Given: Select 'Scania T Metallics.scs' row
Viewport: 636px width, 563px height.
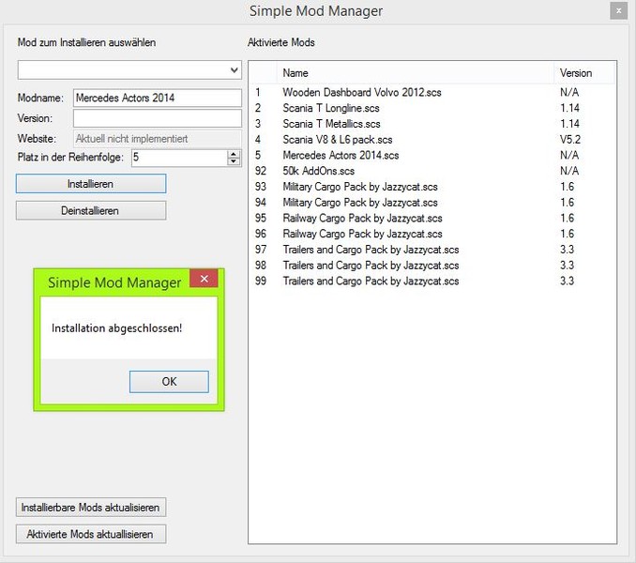Looking at the screenshot, I should (432, 124).
